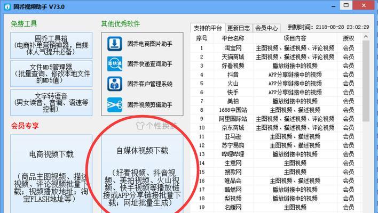The width and height of the screenshot is (378, 213).
Task: Switch to 会员中心 tab
Action: tap(266, 28)
